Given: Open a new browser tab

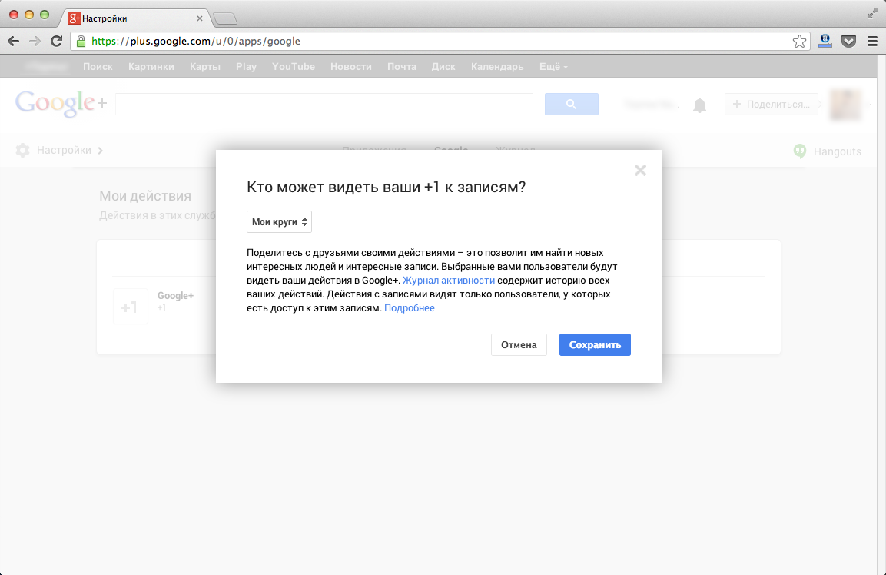Looking at the screenshot, I should point(225,18).
